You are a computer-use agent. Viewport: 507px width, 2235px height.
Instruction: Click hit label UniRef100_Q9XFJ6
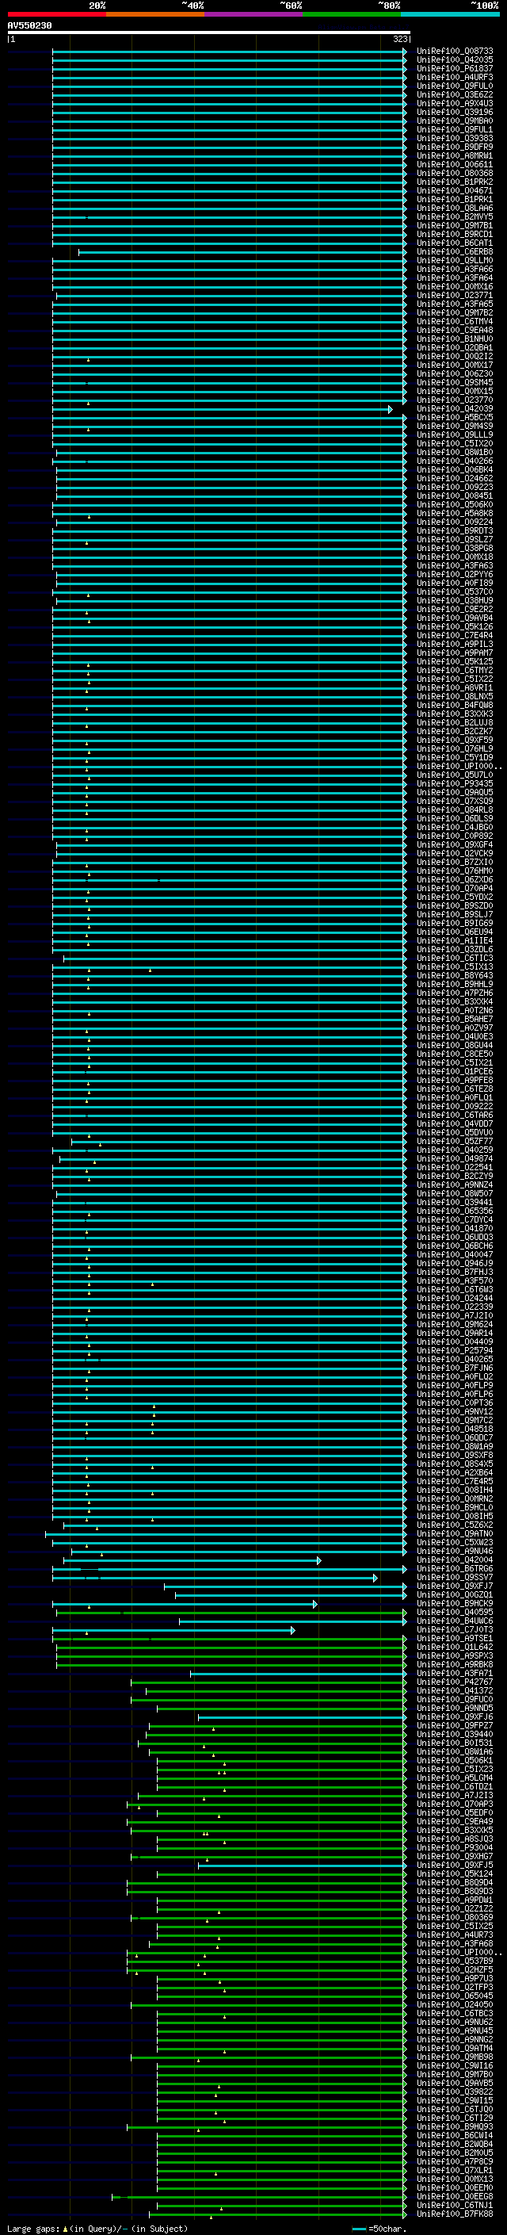(455, 1717)
